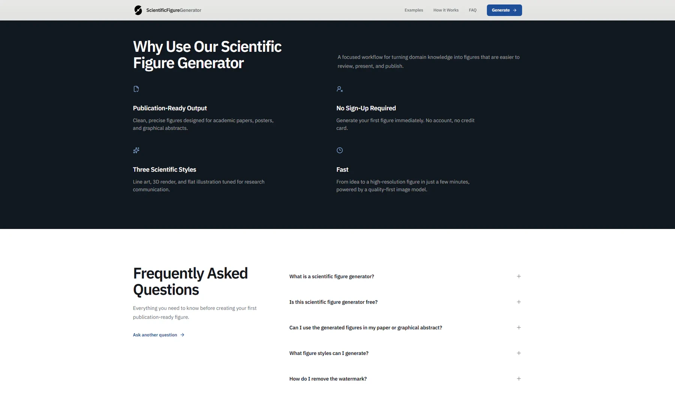The image size is (675, 401).
Task: Click the arrow icon inside the Generate button
Action: coord(515,10)
